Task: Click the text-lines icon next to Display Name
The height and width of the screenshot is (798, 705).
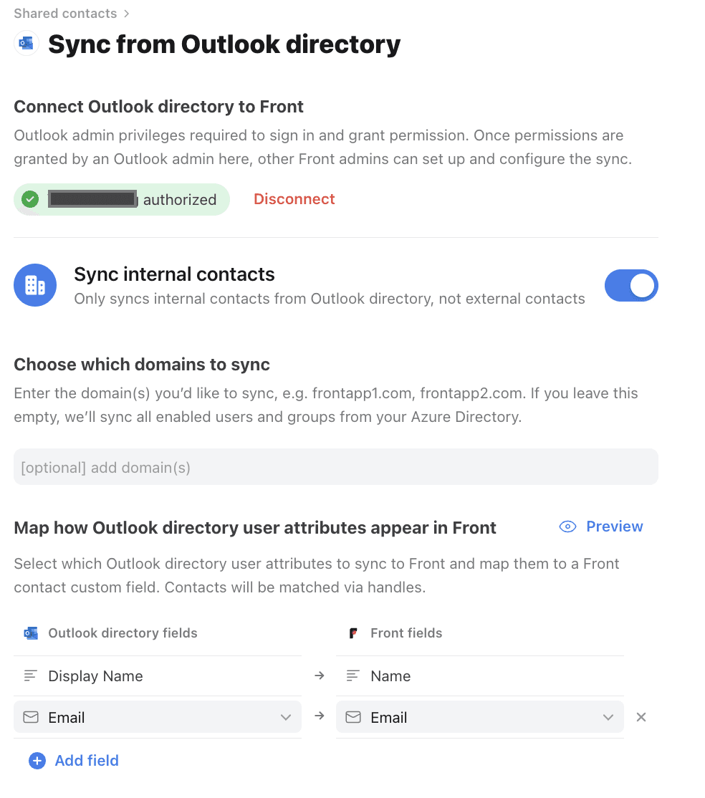Action: click(x=31, y=676)
